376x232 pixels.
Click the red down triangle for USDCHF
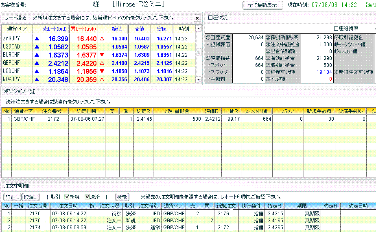tap(102, 71)
